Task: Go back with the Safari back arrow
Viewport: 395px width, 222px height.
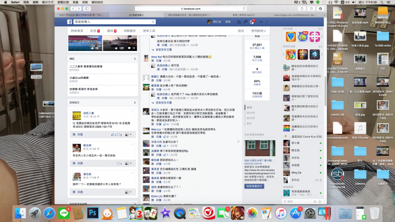Action: (x=74, y=9)
